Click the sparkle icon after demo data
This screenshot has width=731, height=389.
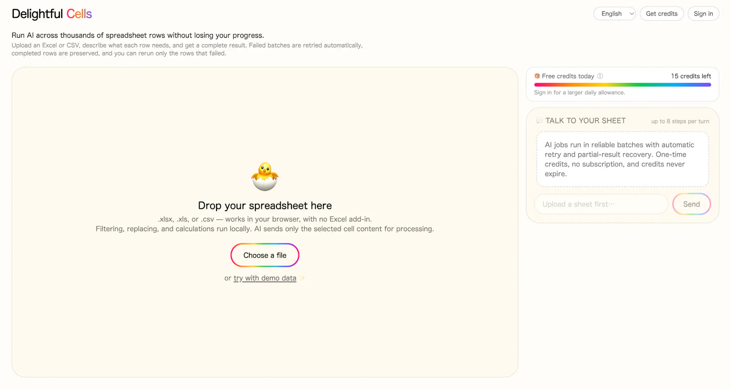click(302, 278)
